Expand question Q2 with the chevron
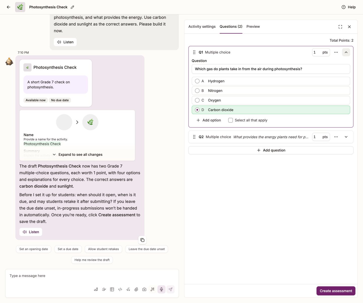The width and height of the screenshot is (363, 303). pos(346,137)
